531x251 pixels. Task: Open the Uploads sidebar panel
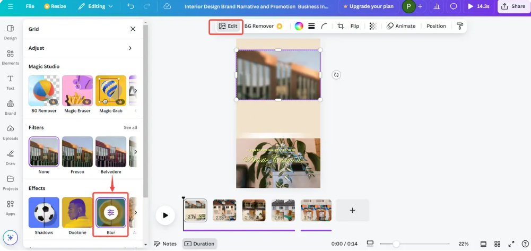(x=10, y=133)
